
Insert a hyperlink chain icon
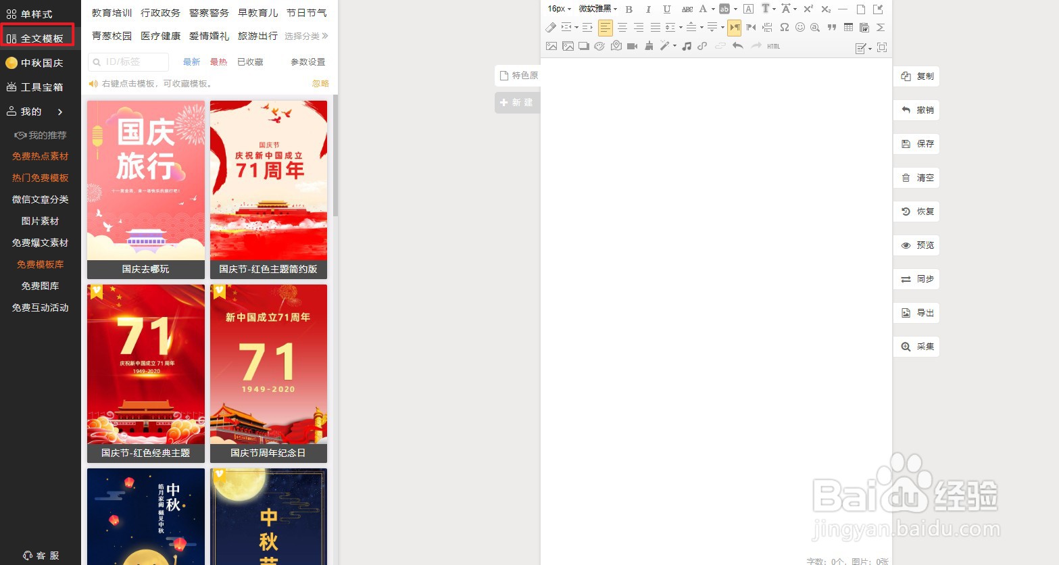point(702,47)
